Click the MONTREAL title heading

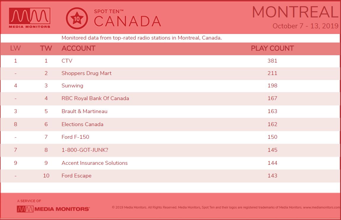click(295, 12)
